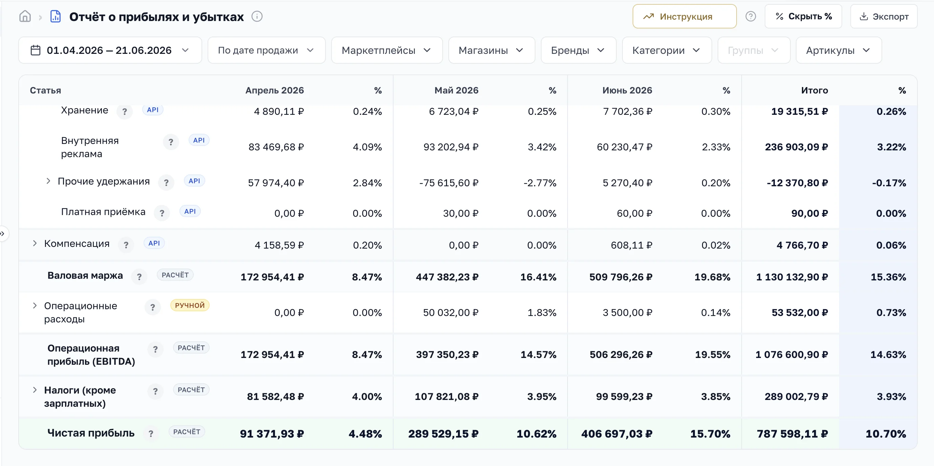Expand the Прочие удержания row

(x=48, y=181)
